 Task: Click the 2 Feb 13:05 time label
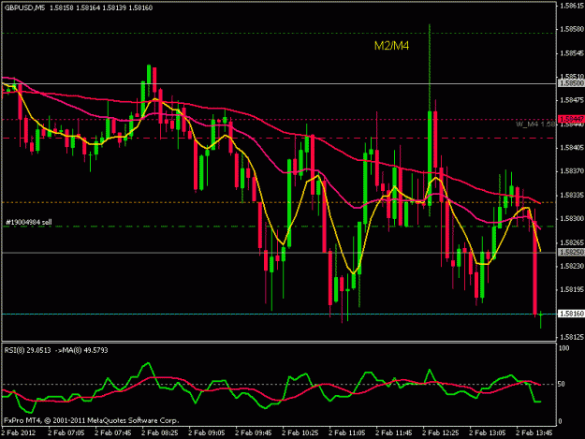pyautogui.click(x=488, y=433)
